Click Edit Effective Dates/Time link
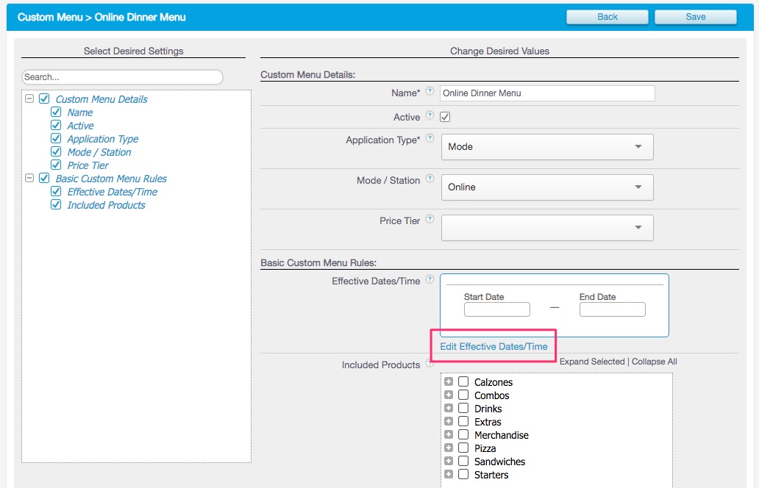This screenshot has height=488, width=759. click(x=493, y=346)
